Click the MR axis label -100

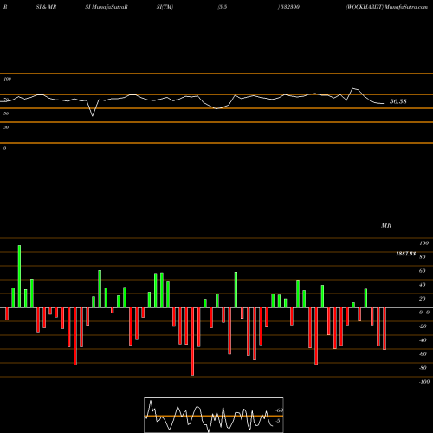pos(424,382)
